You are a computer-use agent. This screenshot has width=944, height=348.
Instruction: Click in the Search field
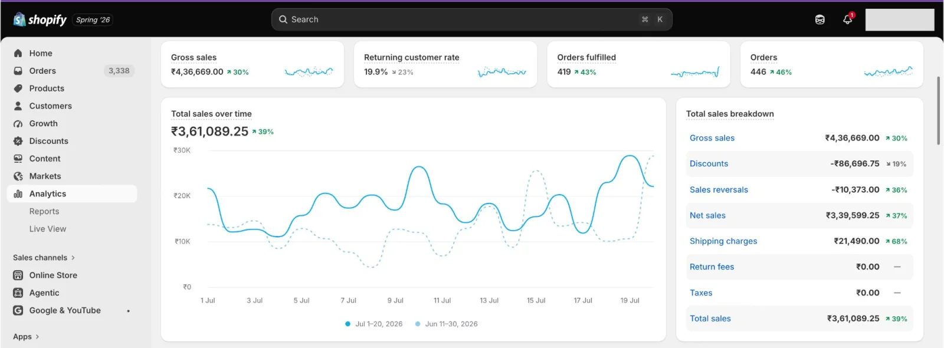pyautogui.click(x=472, y=19)
